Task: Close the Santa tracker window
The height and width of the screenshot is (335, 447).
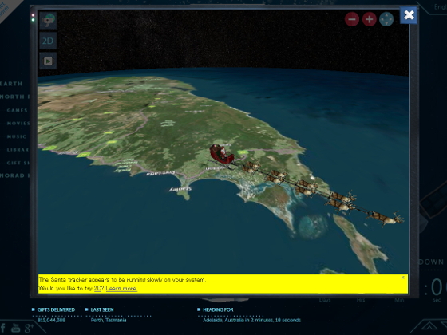Action: click(x=409, y=15)
